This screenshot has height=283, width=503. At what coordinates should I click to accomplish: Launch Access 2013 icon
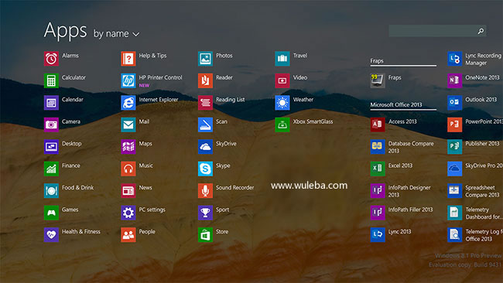pyautogui.click(x=378, y=124)
